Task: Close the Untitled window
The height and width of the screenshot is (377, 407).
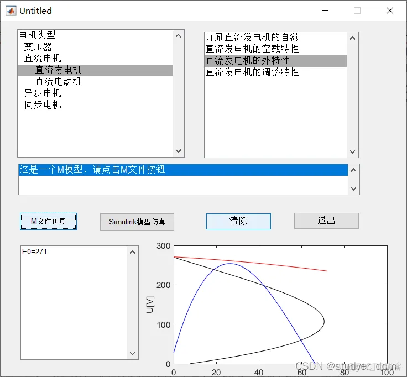Action: point(390,11)
